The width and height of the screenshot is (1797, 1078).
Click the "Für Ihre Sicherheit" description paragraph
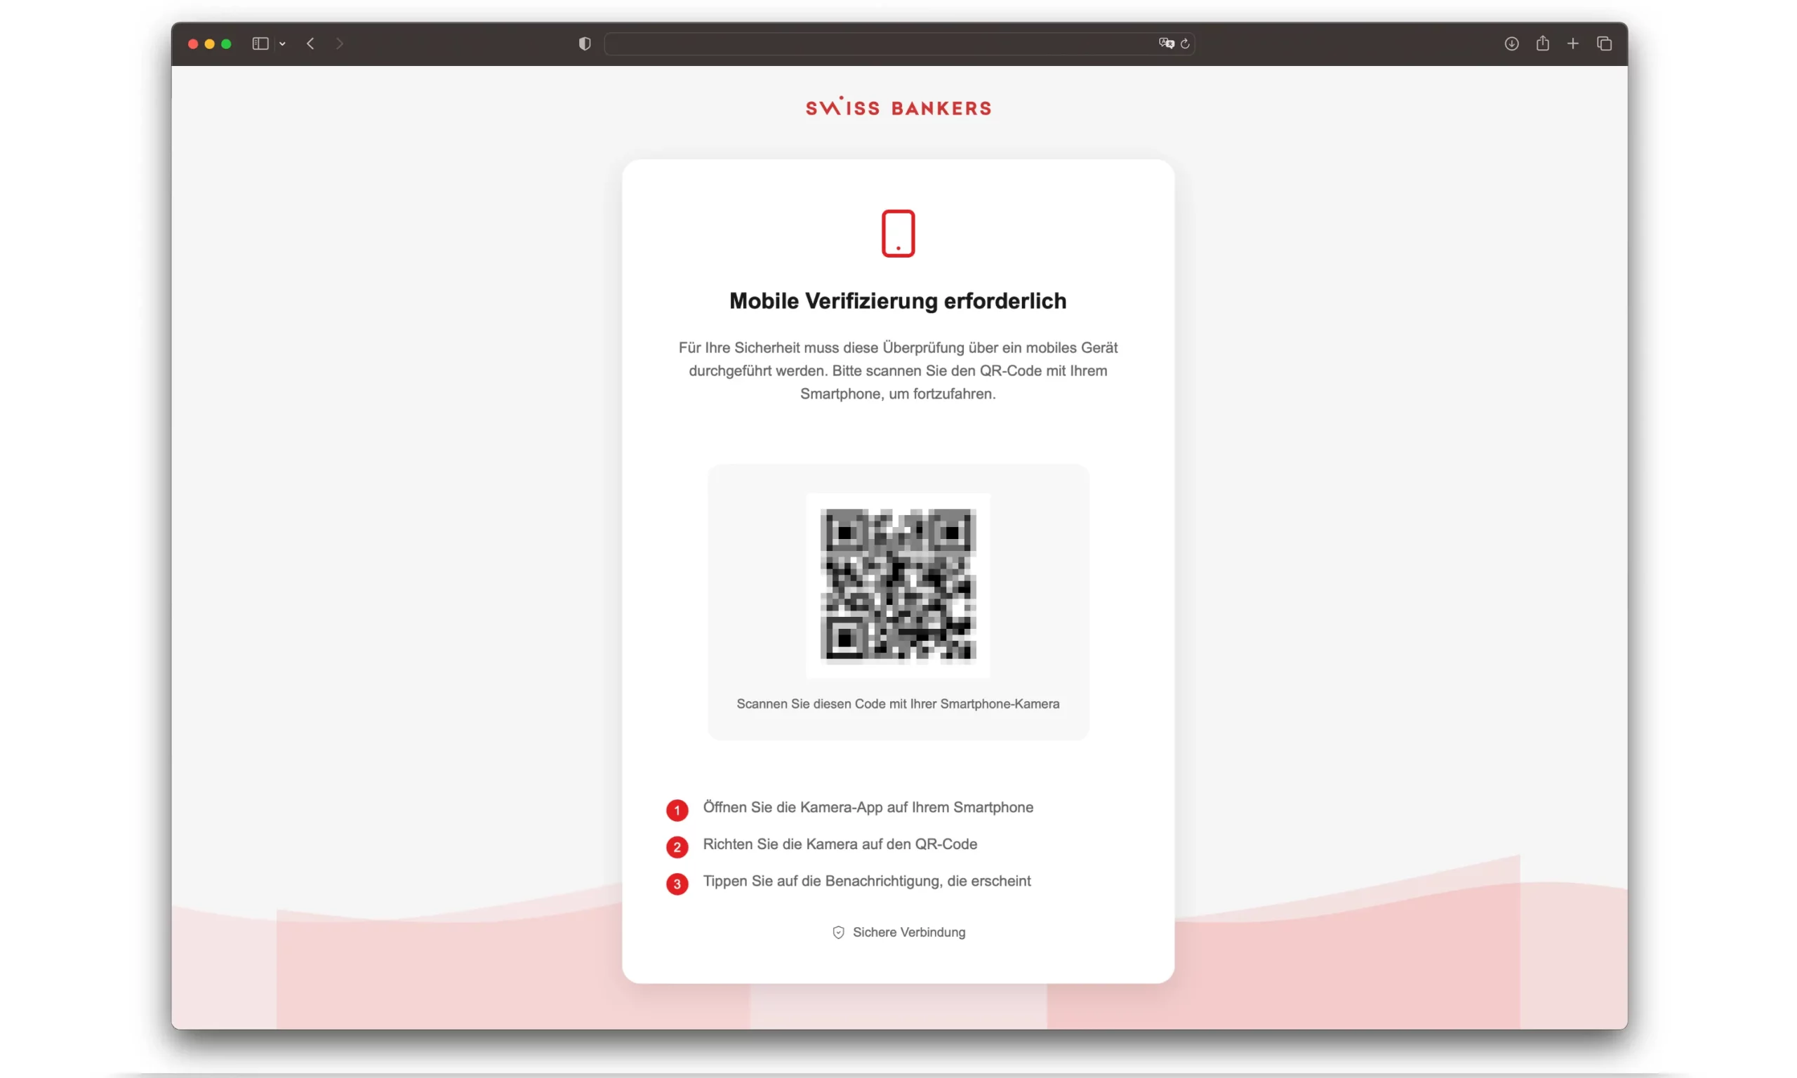(898, 371)
